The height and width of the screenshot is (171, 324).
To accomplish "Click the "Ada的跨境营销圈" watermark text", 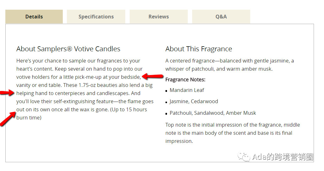I will (283, 157).
